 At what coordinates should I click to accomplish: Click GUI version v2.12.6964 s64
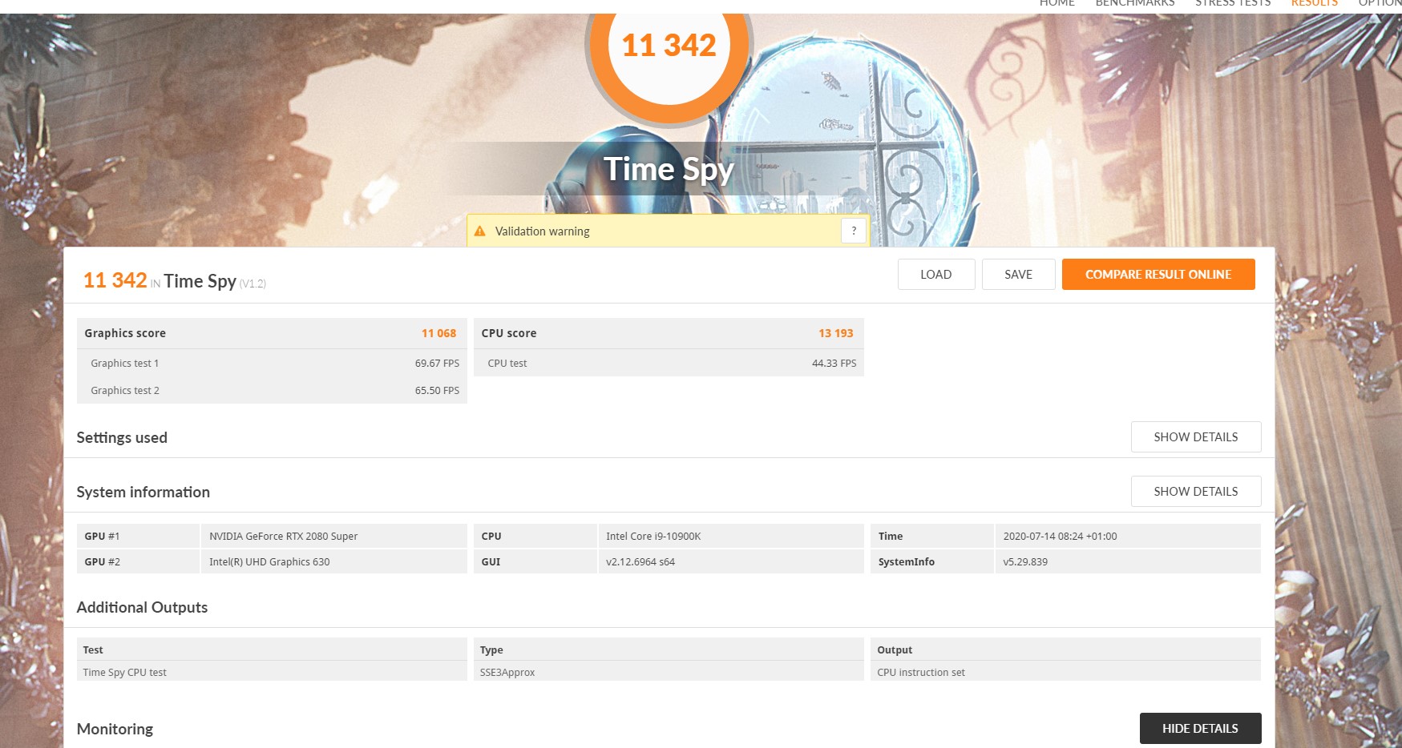731,562
